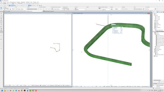Open the Конструирование menu
The width and height of the screenshot is (164, 92).
(x=13, y=2)
